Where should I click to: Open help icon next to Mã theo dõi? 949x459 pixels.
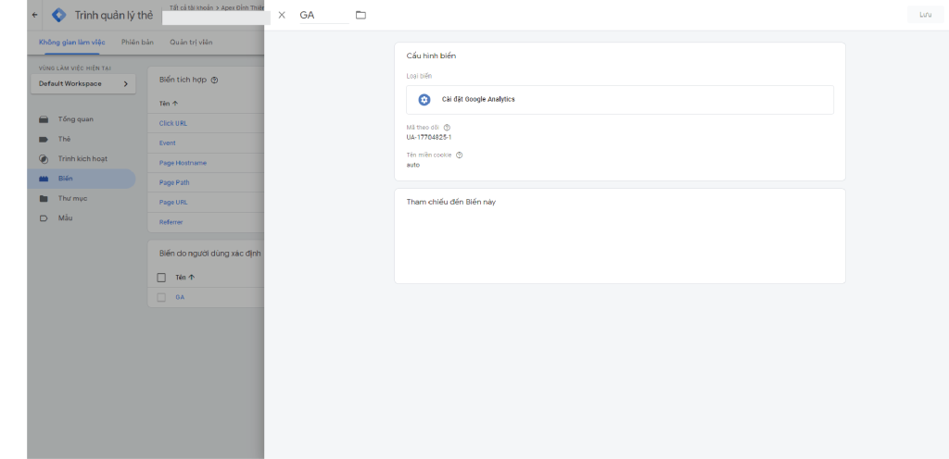point(447,128)
